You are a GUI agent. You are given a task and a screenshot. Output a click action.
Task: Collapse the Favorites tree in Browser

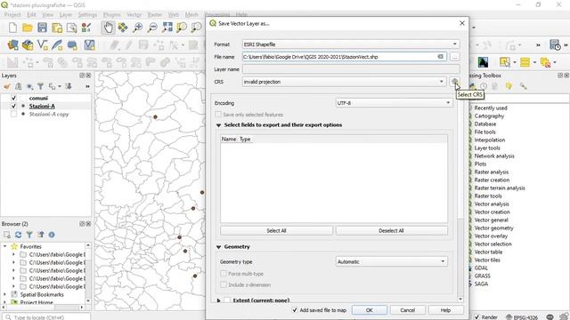tap(4, 246)
